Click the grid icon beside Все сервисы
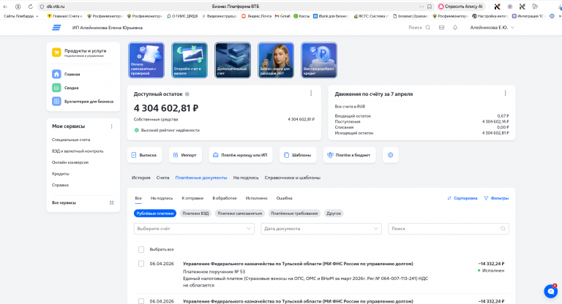Viewport: 562px width, 304px height. tap(111, 202)
